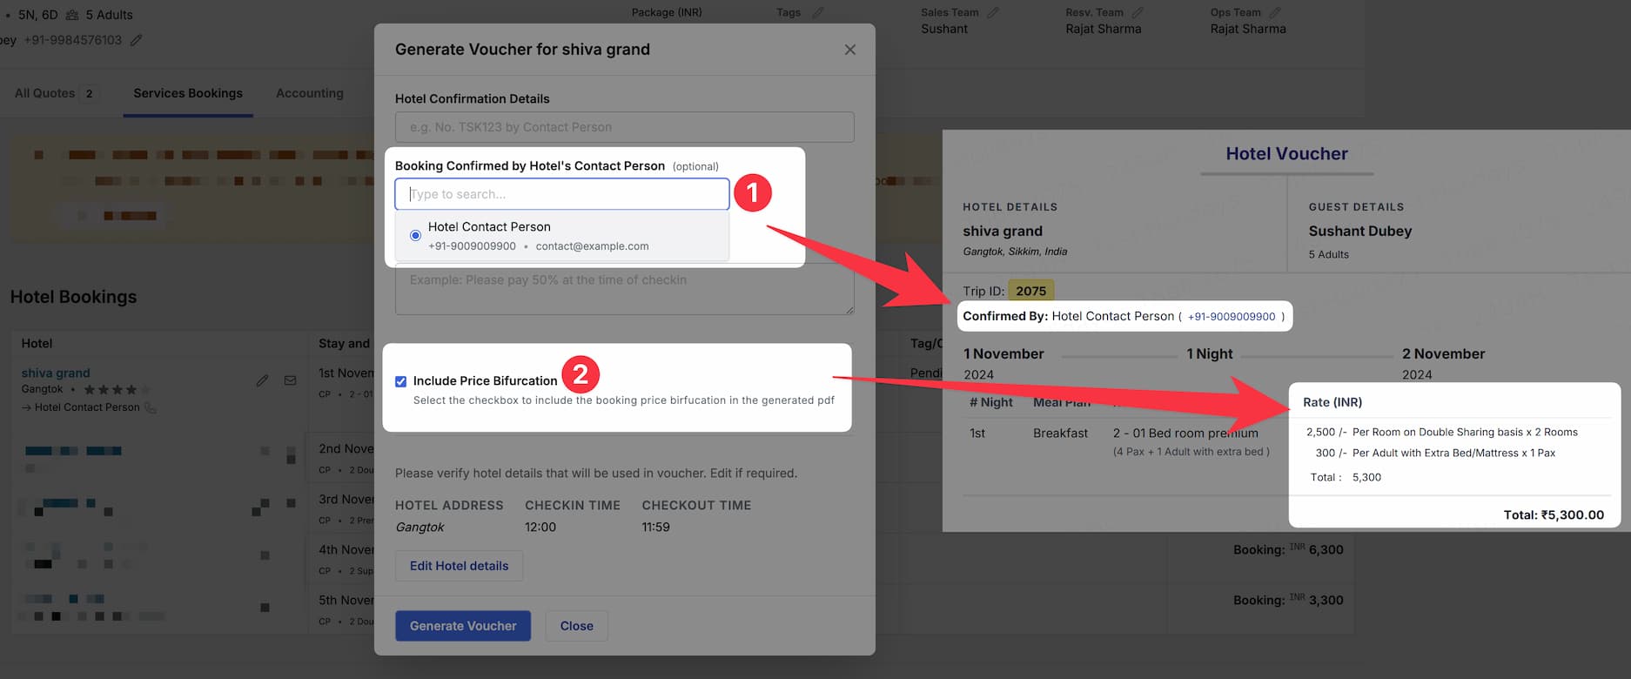
Task: Click the Generate Voucher button
Action: click(x=463, y=626)
